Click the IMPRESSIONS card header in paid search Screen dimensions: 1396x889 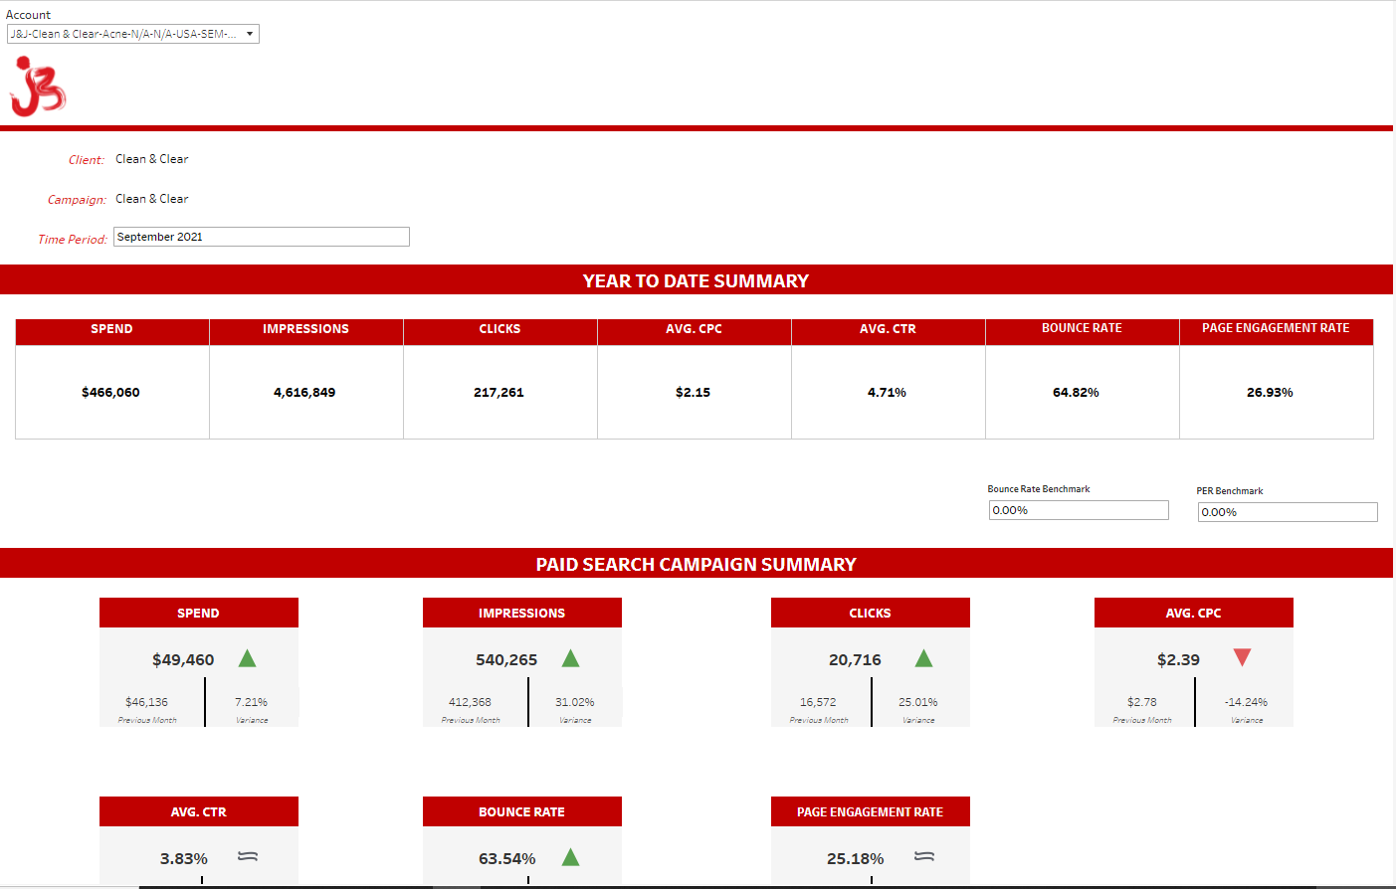coord(522,613)
